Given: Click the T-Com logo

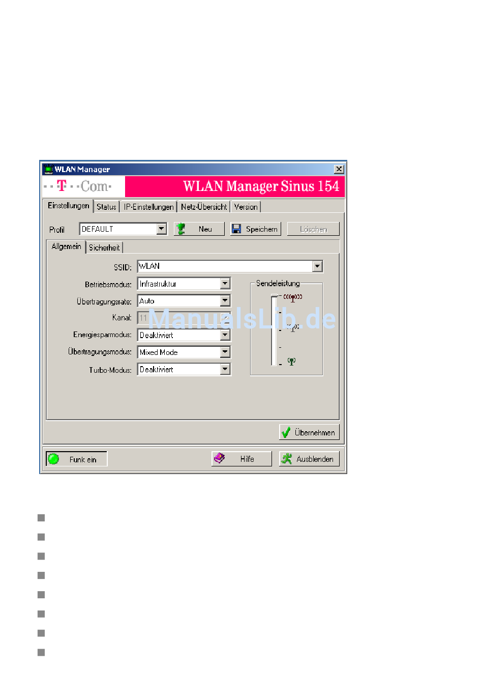Looking at the screenshot, I should click(78, 186).
